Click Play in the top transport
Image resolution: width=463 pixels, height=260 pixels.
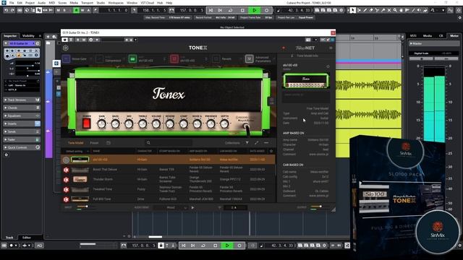click(x=254, y=10)
